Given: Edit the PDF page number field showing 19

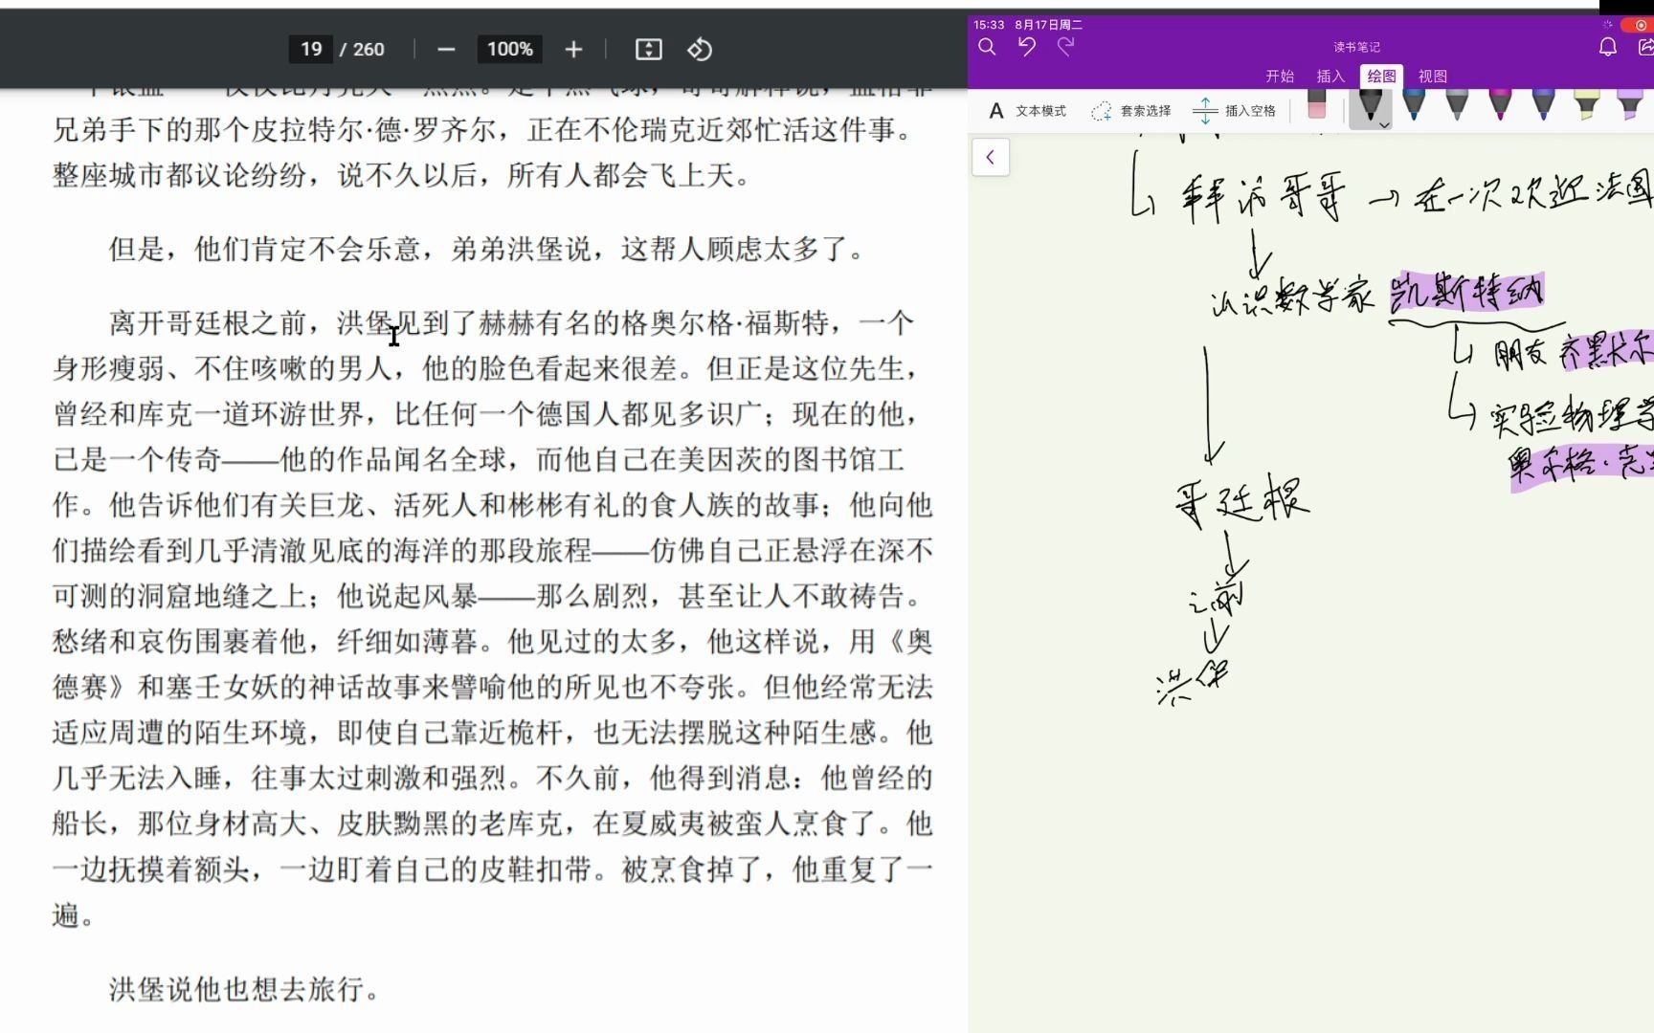Looking at the screenshot, I should pos(311,49).
